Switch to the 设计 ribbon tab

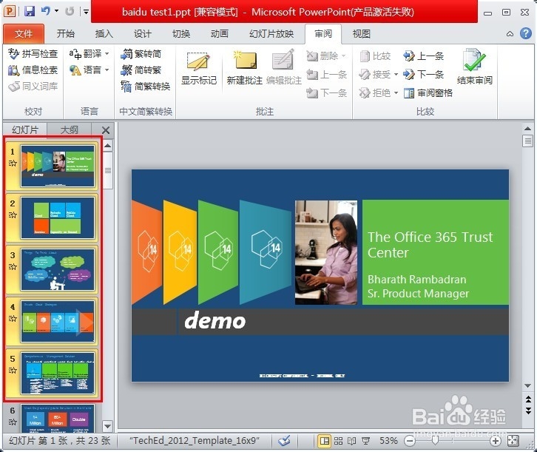142,33
